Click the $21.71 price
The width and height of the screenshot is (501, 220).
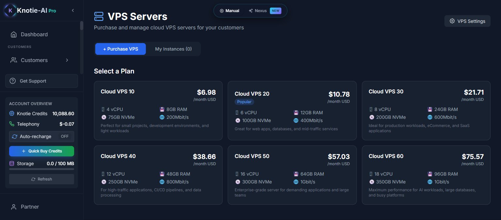pos(474,92)
